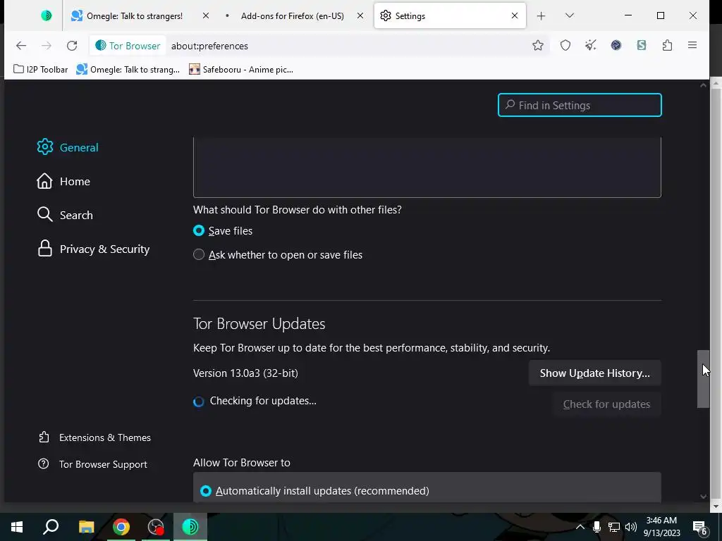Image resolution: width=722 pixels, height=541 pixels.
Task: Select the Save files radio option
Action: (x=198, y=230)
